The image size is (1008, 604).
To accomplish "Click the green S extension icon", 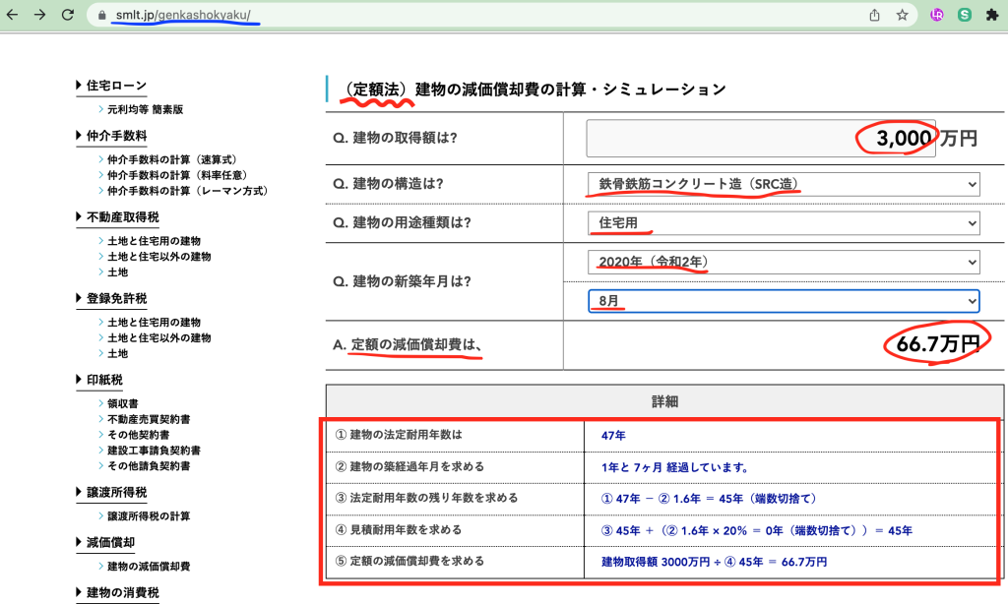I will click(x=964, y=15).
